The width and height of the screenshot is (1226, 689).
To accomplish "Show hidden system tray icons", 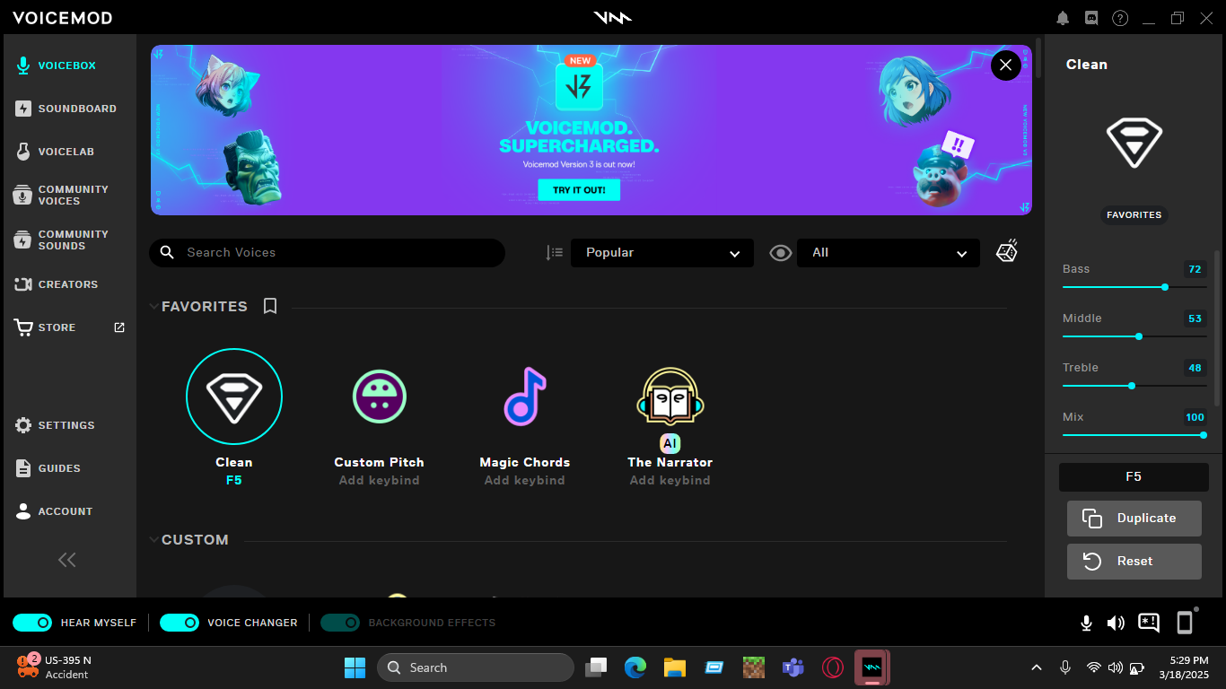I will click(1037, 667).
